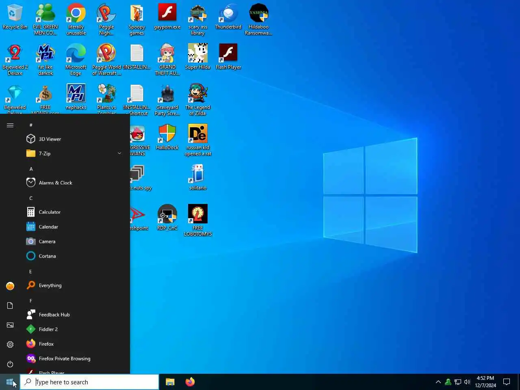The height and width of the screenshot is (390, 520).
Task: Select the INSTALLIN... text file icon
Action: pos(137,57)
